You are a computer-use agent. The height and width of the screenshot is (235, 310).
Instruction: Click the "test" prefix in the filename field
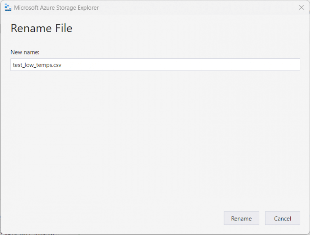(x=17, y=65)
